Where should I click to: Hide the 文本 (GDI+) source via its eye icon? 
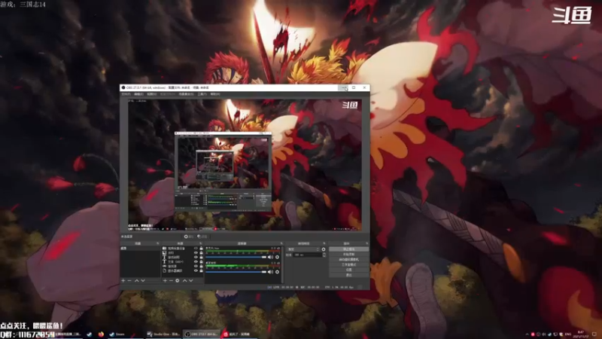(x=196, y=261)
